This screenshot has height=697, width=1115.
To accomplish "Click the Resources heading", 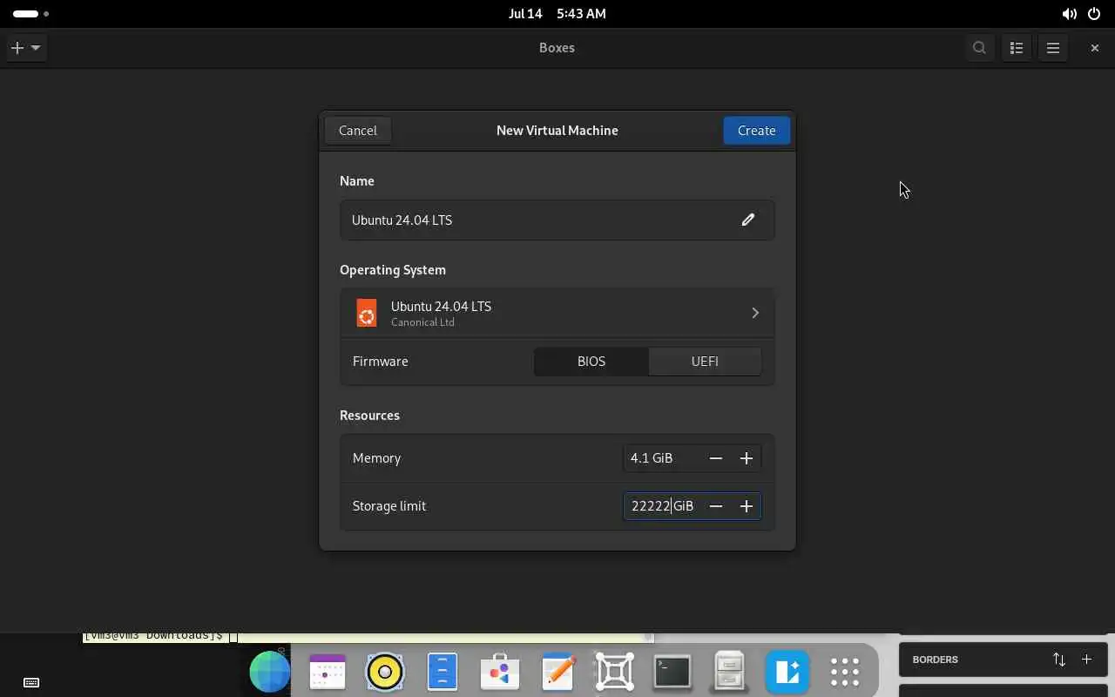I will pyautogui.click(x=369, y=416).
